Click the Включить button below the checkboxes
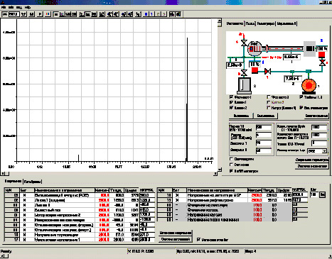Image resolution: width=332 pixels, height=259 pixels. click(241, 116)
